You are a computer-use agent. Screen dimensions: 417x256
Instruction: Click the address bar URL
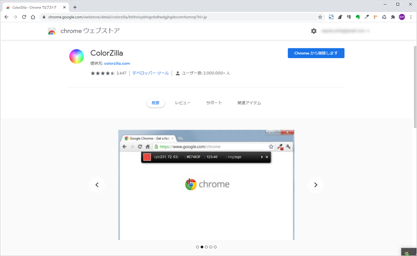pos(128,17)
